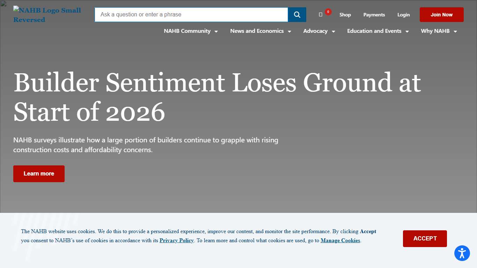Open the shopping cart icon

click(x=321, y=15)
